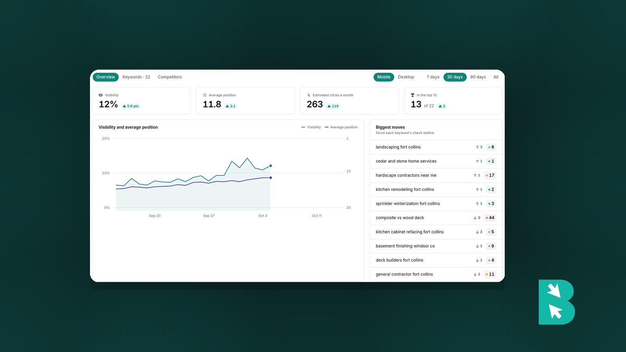The height and width of the screenshot is (352, 626).
Task: Select general contractor fort collins row
Action: (436, 274)
